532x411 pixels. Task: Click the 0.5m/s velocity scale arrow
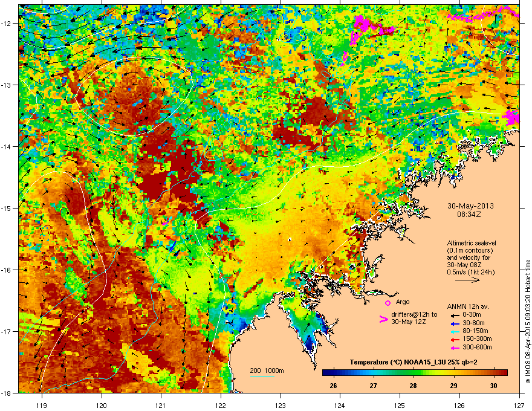(467, 280)
